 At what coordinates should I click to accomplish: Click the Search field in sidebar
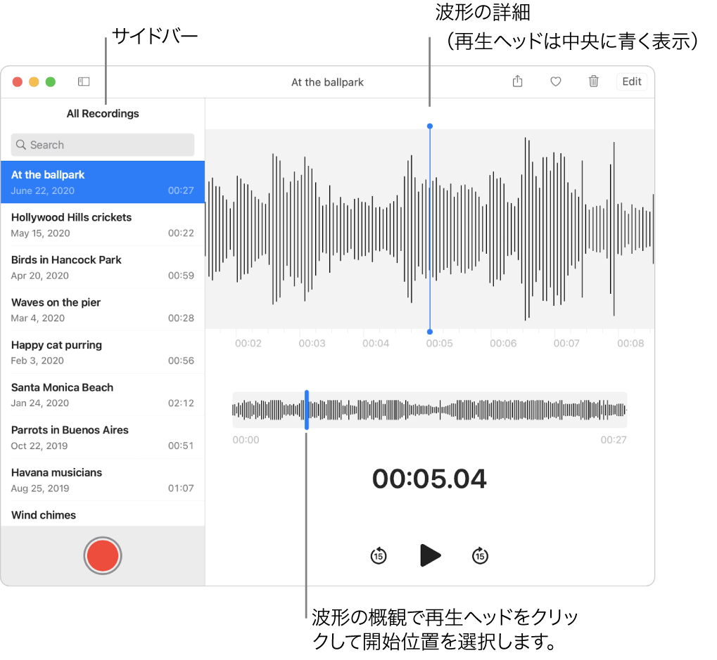(103, 145)
